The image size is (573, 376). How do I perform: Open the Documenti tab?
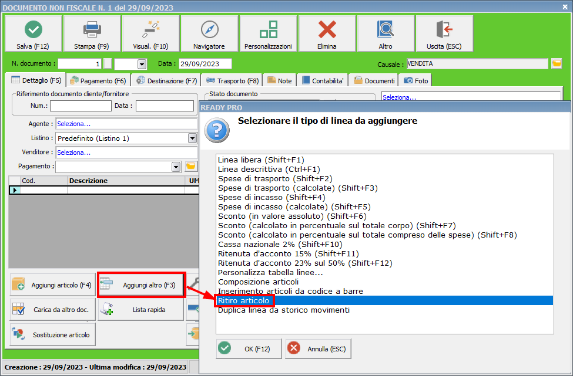374,80
